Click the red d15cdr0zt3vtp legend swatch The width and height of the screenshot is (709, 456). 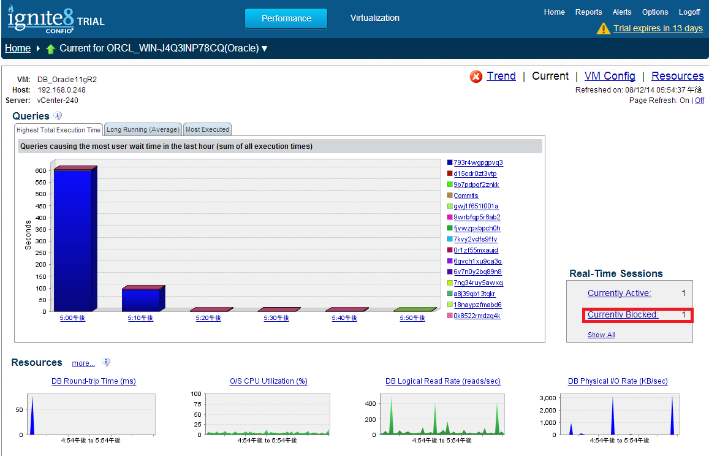[x=450, y=173]
